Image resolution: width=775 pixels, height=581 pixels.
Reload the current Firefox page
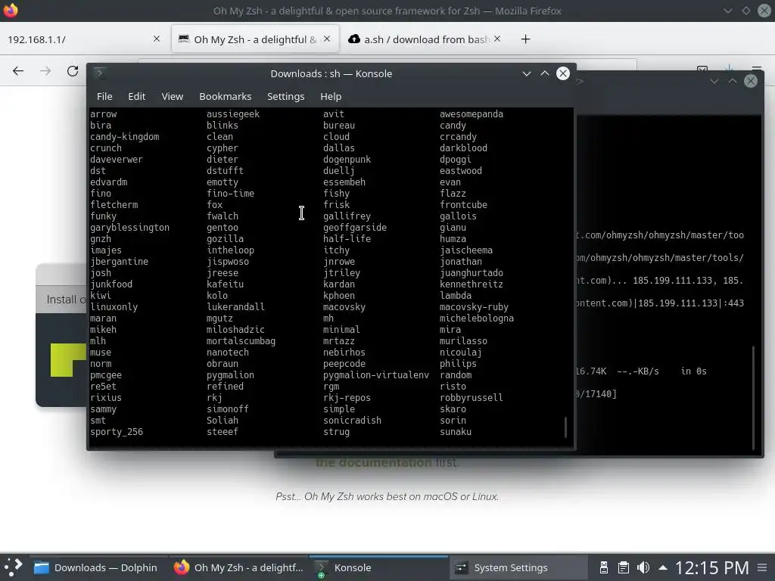tap(73, 71)
